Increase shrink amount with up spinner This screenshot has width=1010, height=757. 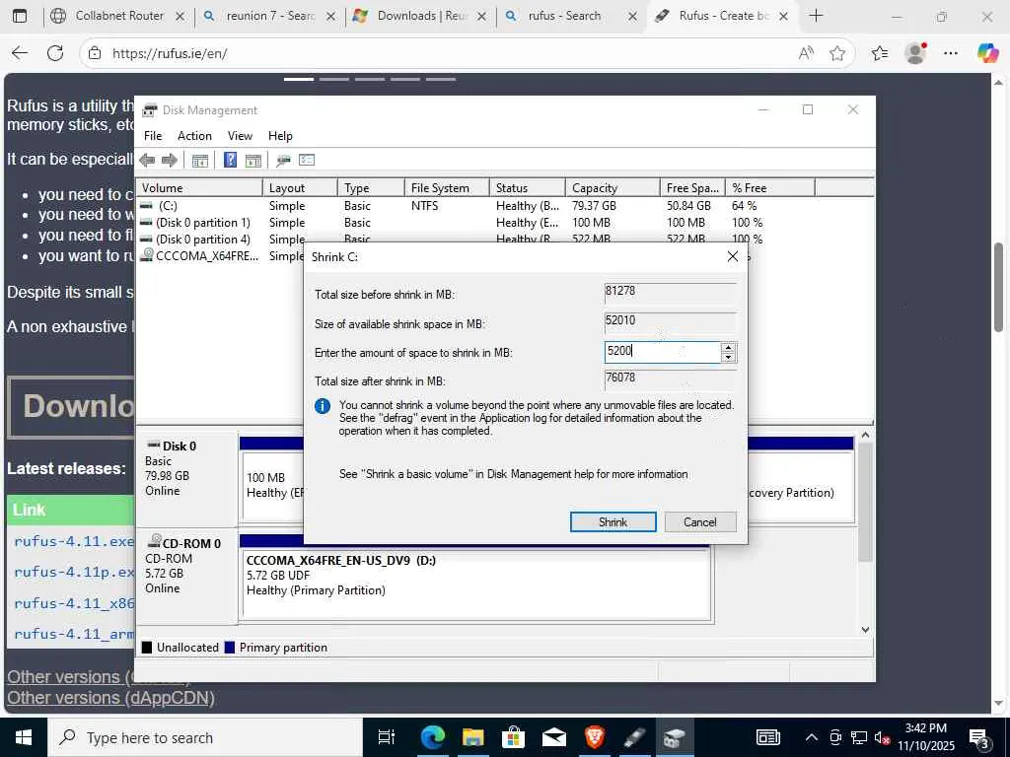(728, 348)
